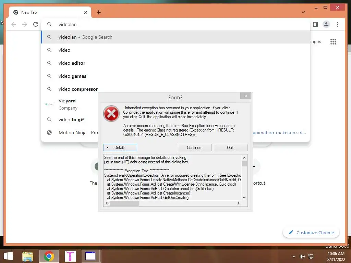The height and width of the screenshot is (263, 351).
Task: Choose the 'video' suggestion
Action: [x=176, y=50]
